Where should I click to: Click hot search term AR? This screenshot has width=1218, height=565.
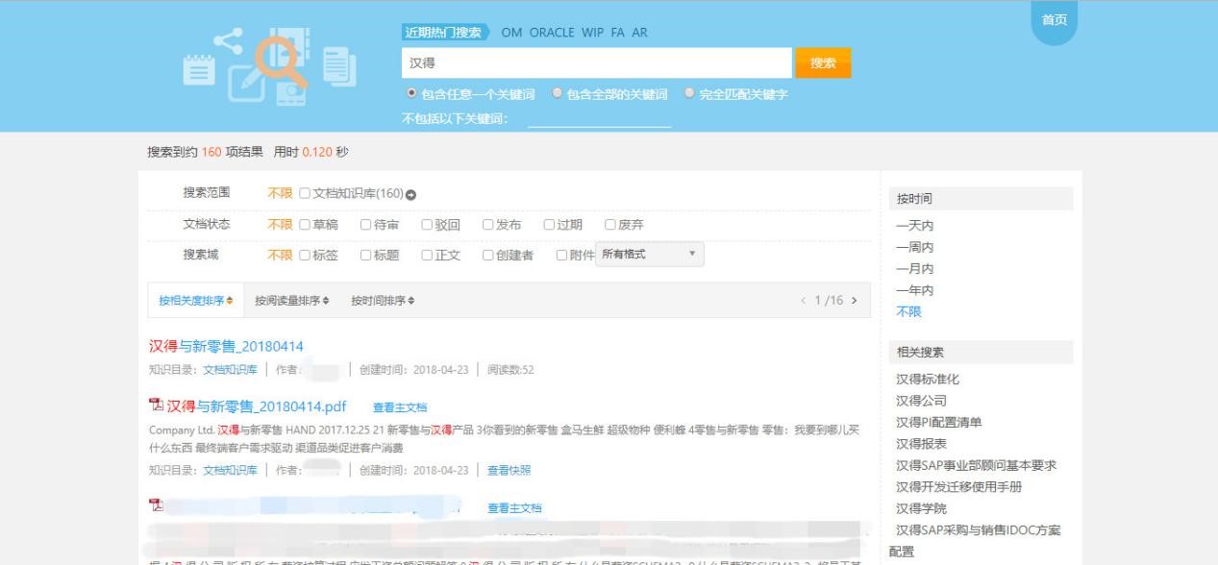[639, 32]
